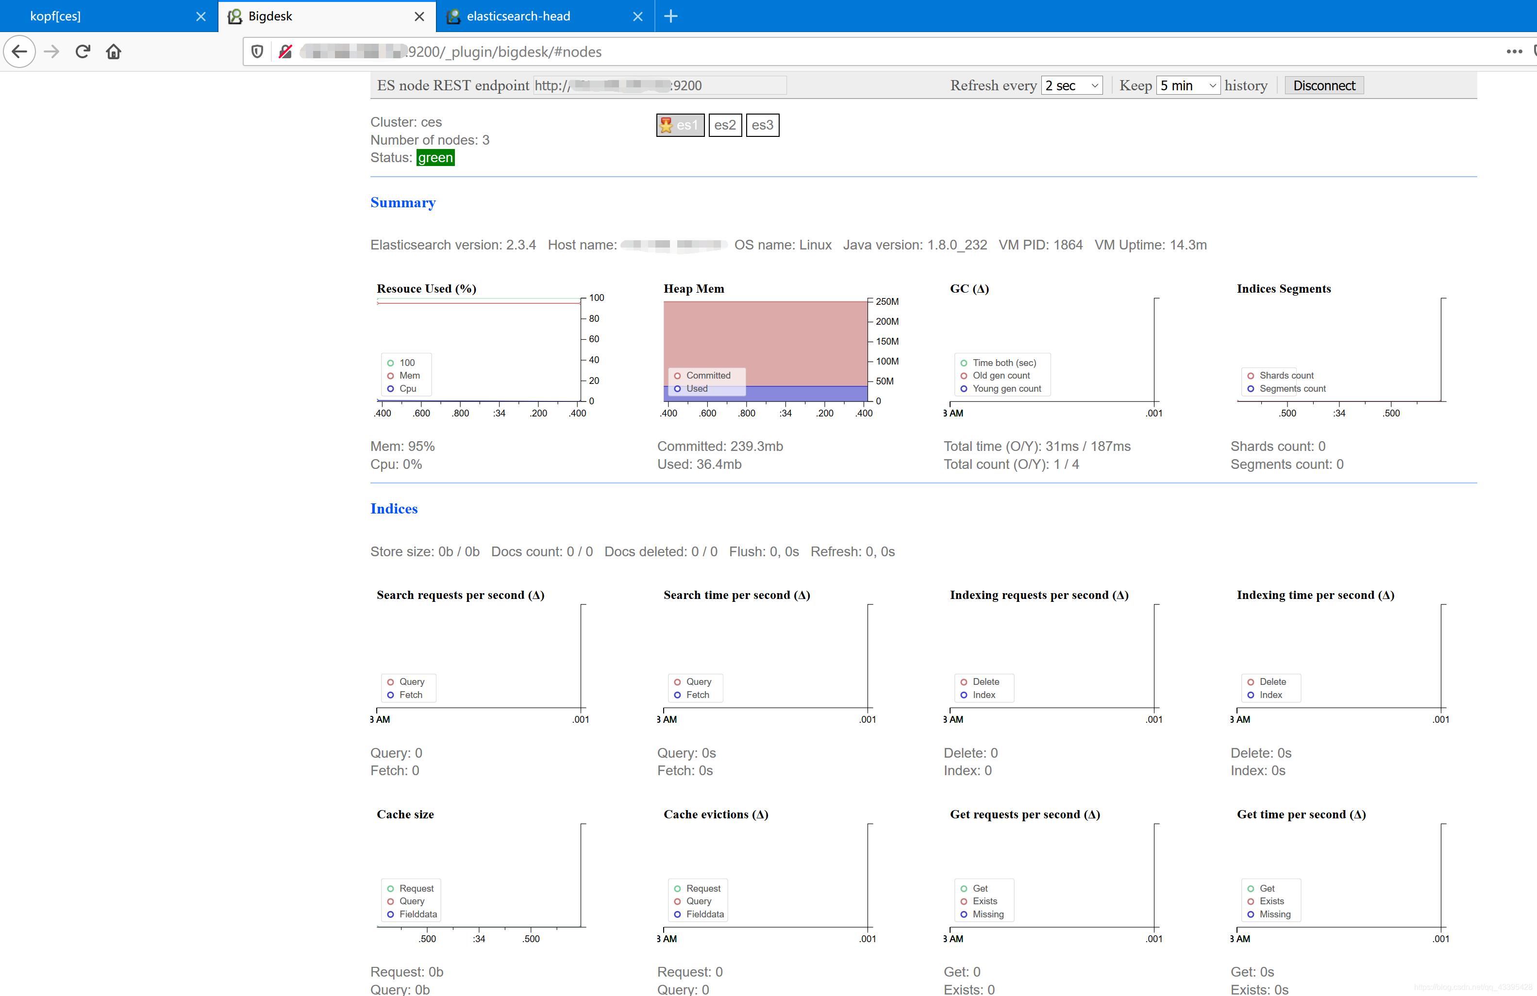Click the Young gen count legend marker
Image resolution: width=1537 pixels, height=996 pixels.
964,389
